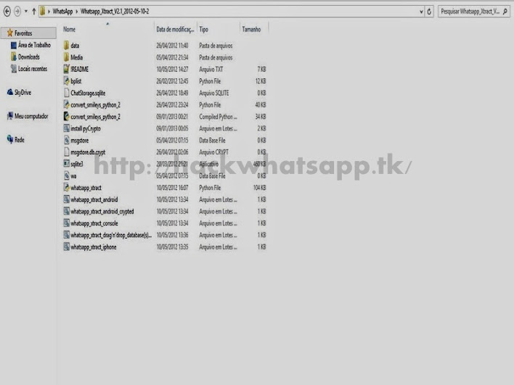Viewport: 514px width, 385px height.
Task: Click the file name msgstore.db.crypt
Action: (88, 152)
